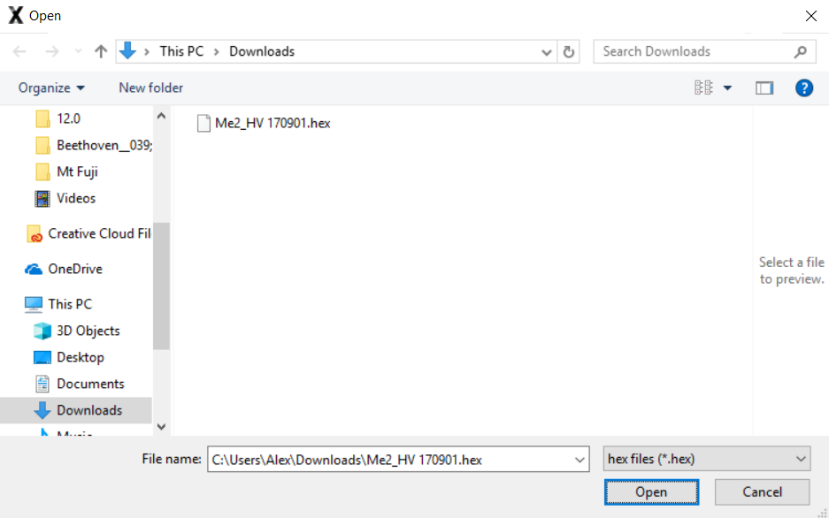Screen dimensions: 829x518
Task: Click the Videos film icon
Action: pos(42,198)
